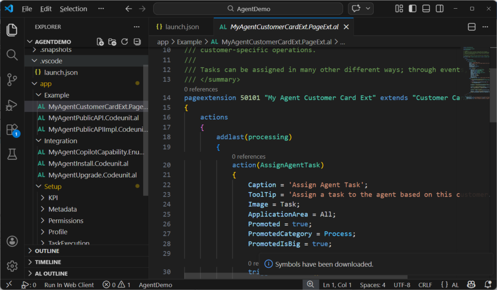Toggle the bottom panel layout button
Image resolution: width=497 pixels, height=290 pixels.
pos(426,9)
